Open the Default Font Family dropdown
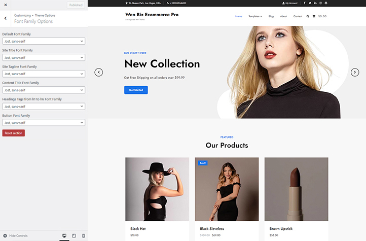This screenshot has width=366, height=241. click(x=44, y=41)
